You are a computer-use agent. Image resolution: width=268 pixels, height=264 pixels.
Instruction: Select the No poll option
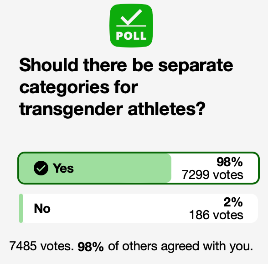coord(139,208)
